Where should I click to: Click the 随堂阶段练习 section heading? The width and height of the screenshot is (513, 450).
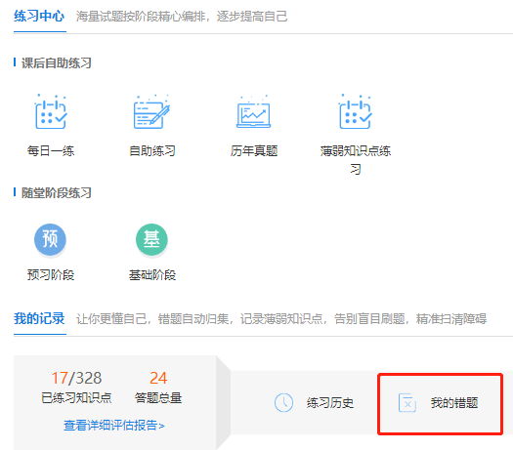pyautogui.click(x=57, y=193)
